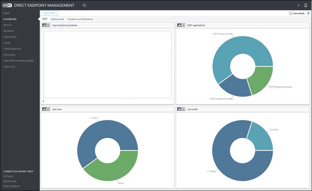Click the ESET Applications panel title
The height and width of the screenshot is (191, 312).
(196, 25)
